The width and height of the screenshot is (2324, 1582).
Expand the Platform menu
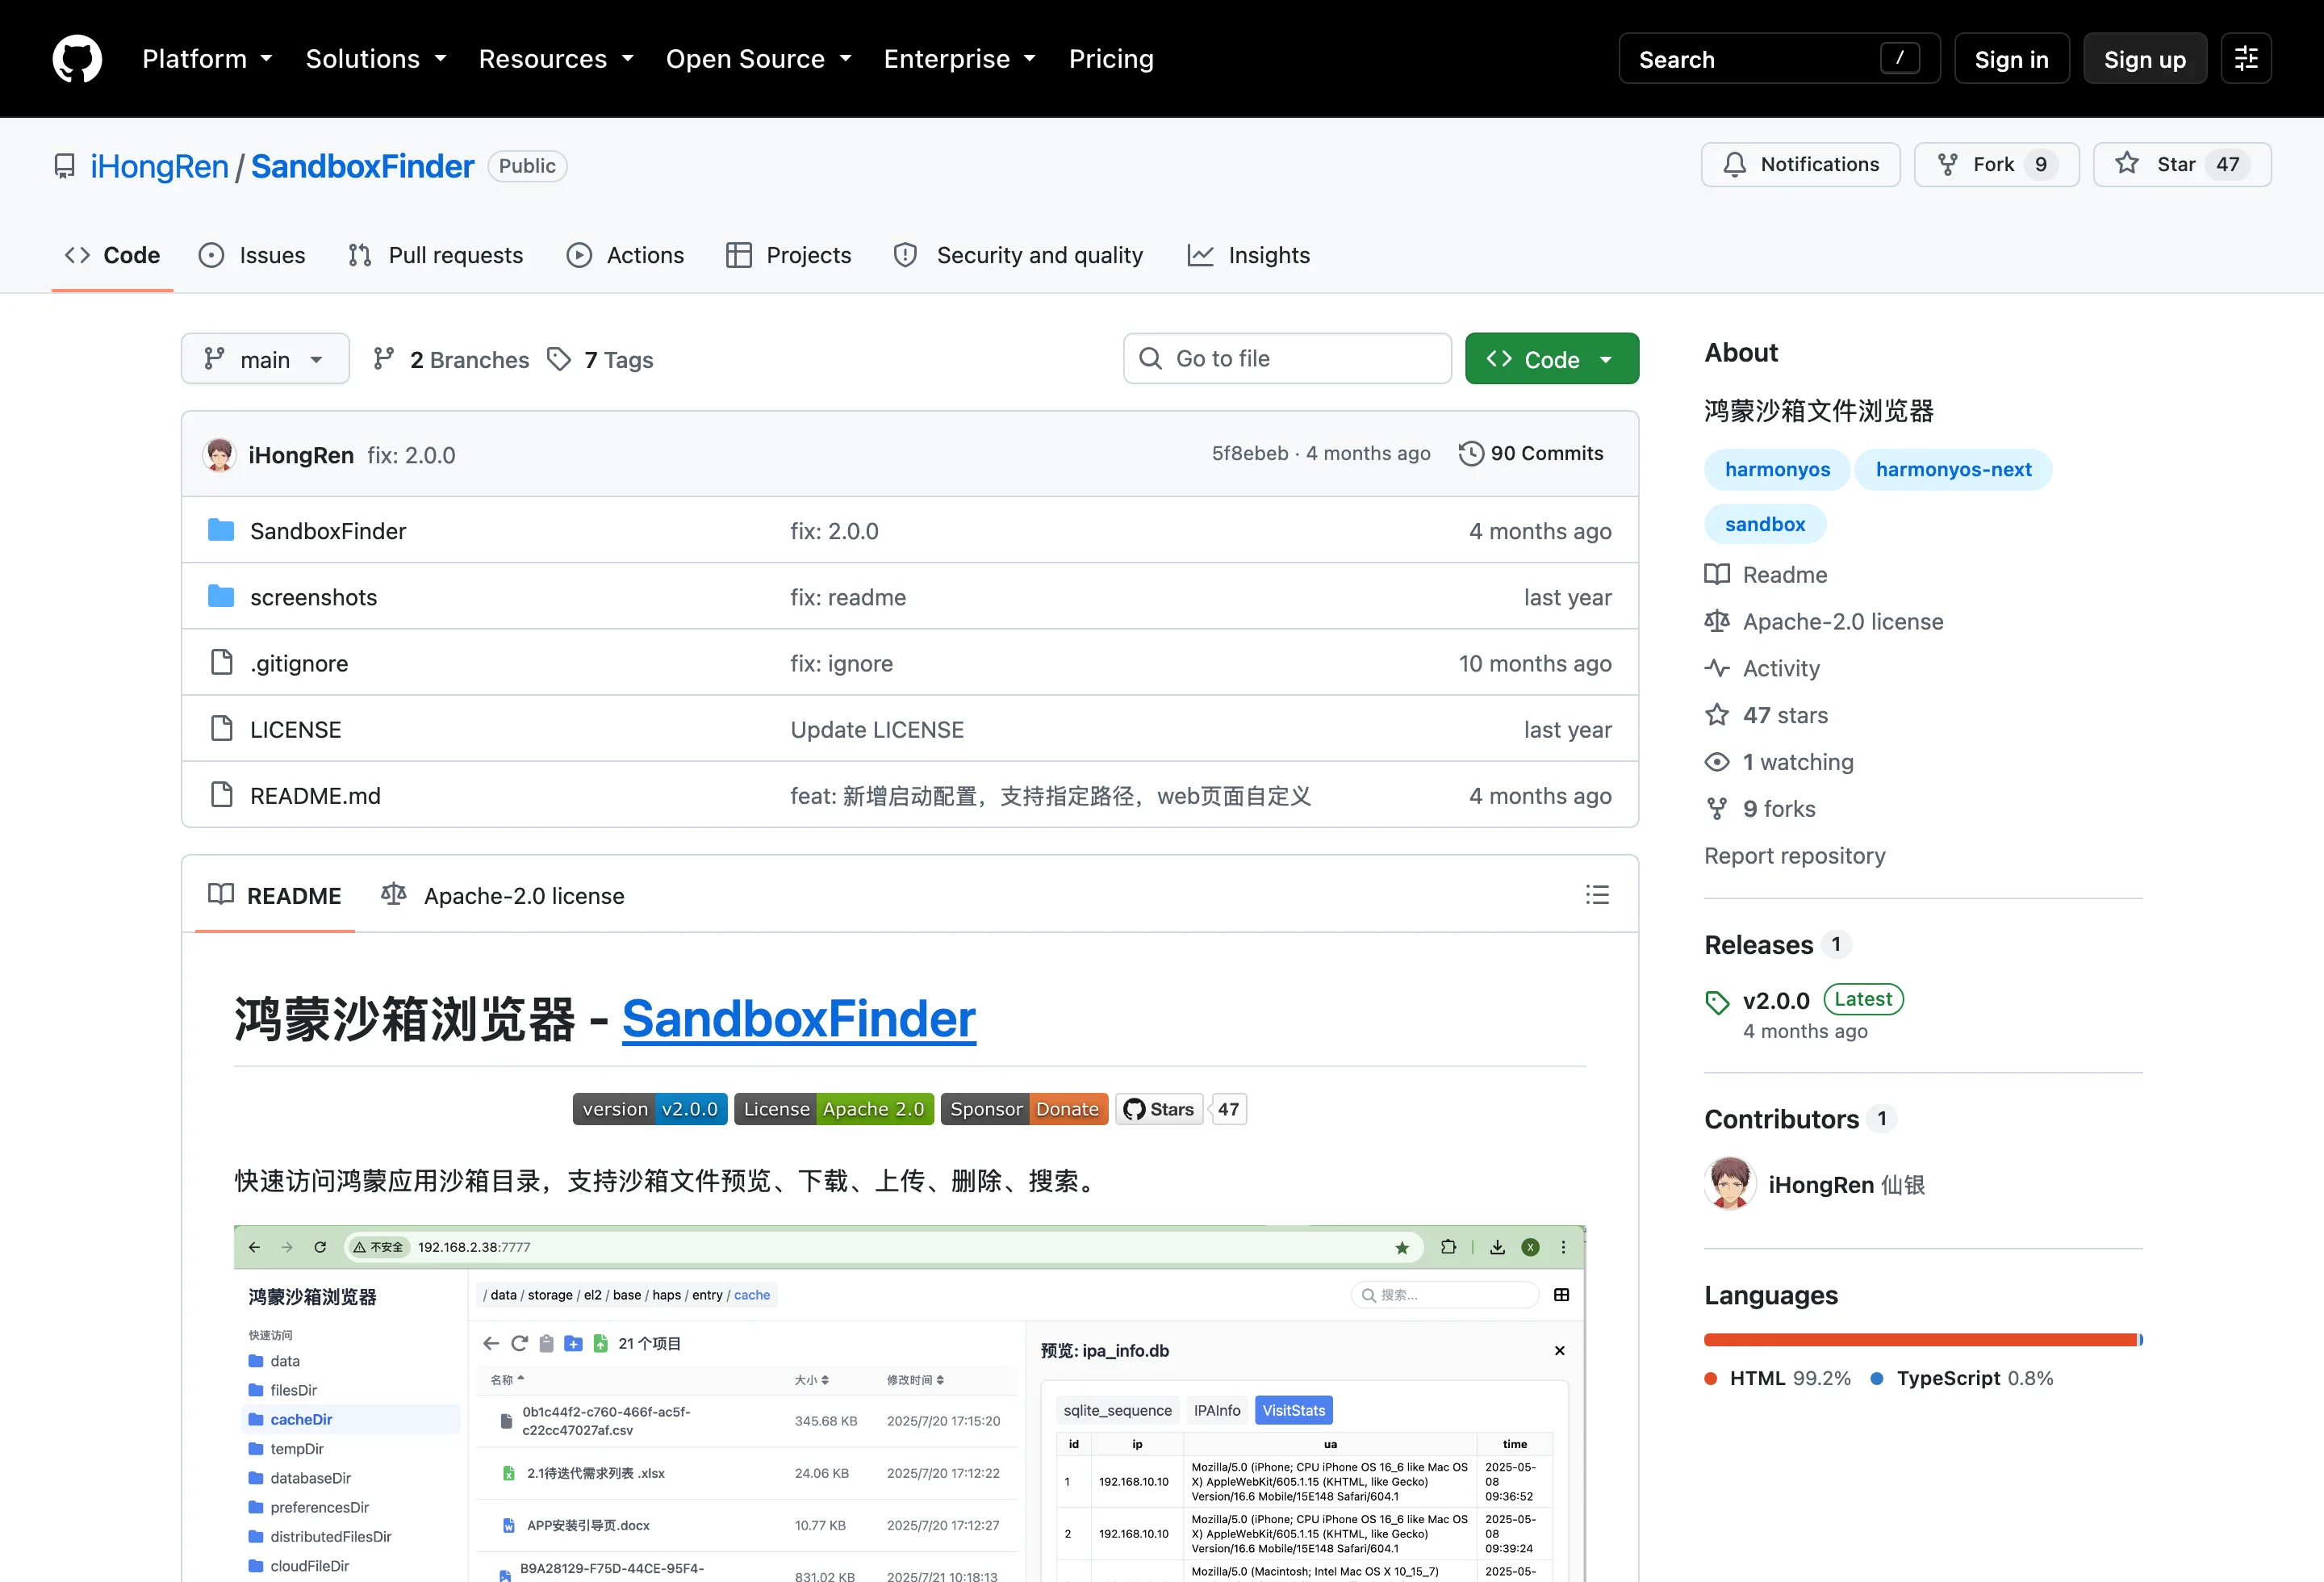[x=207, y=59]
